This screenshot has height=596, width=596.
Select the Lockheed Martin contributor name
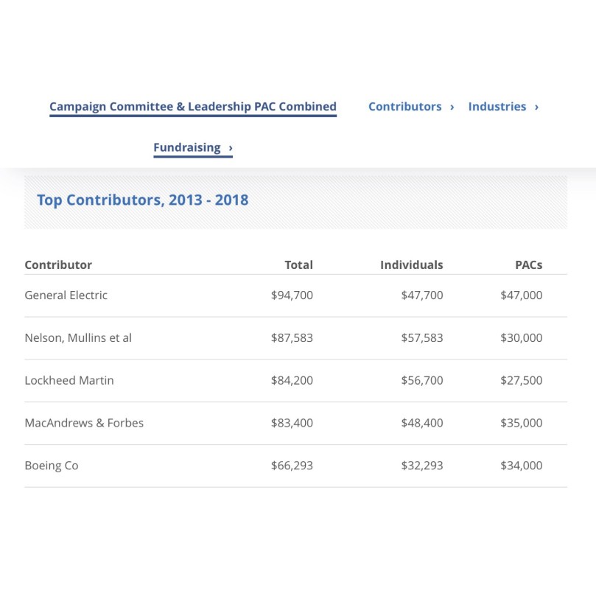pyautogui.click(x=69, y=381)
